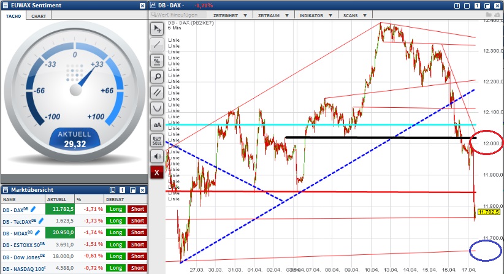Image resolution: width=504 pixels, height=274 pixels.
Task: Switch to the CHART tab in EUWAX Sentiment
Action: coord(39,16)
